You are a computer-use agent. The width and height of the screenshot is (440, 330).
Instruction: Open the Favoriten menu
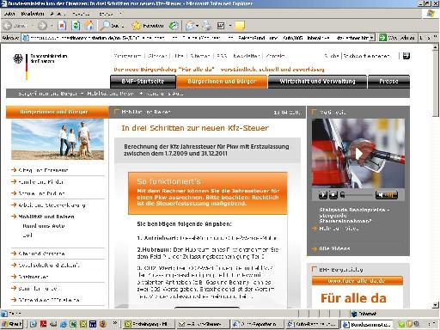click(x=81, y=14)
